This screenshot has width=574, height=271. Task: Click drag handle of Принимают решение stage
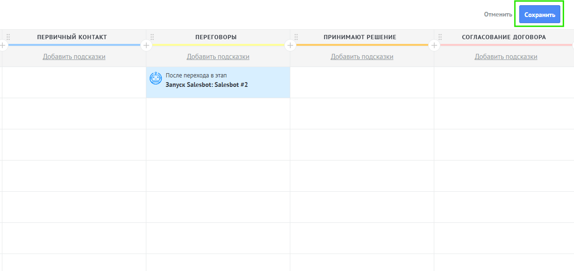(296, 37)
